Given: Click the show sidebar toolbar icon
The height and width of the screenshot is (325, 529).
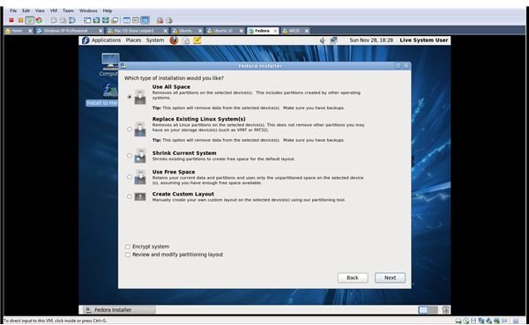Looking at the screenshot, I should (x=87, y=20).
